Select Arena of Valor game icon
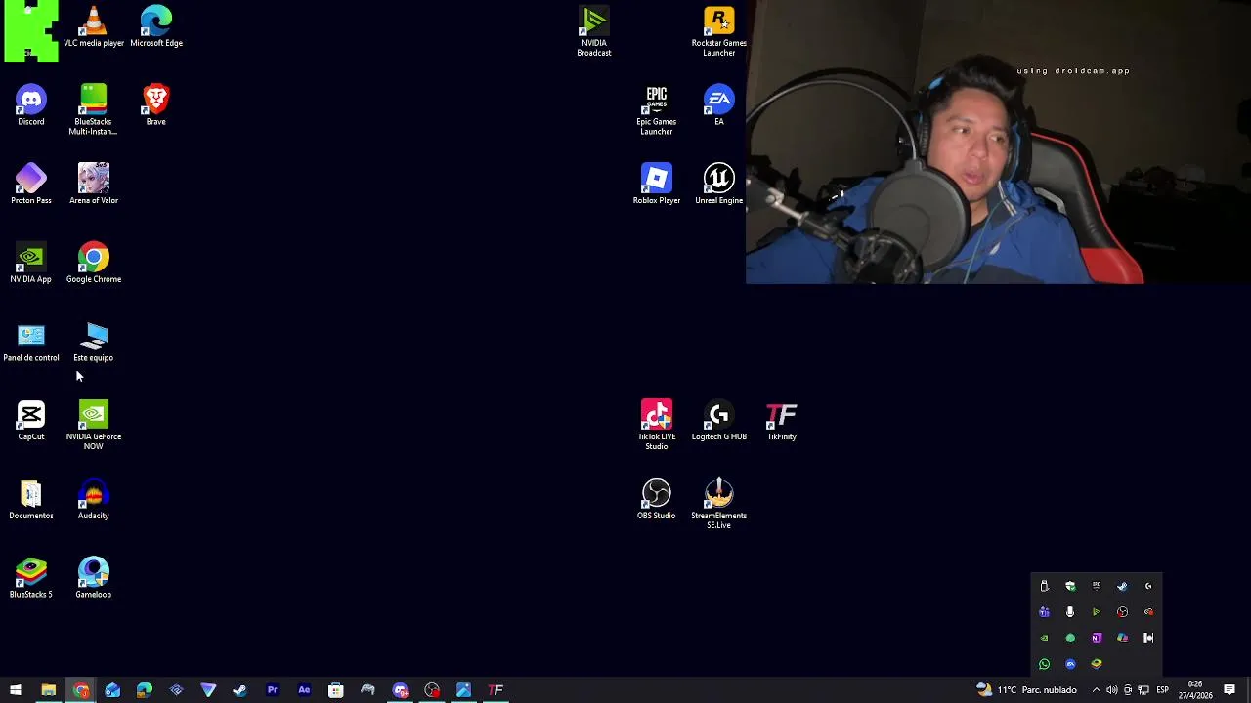This screenshot has height=703, width=1251. click(x=94, y=185)
